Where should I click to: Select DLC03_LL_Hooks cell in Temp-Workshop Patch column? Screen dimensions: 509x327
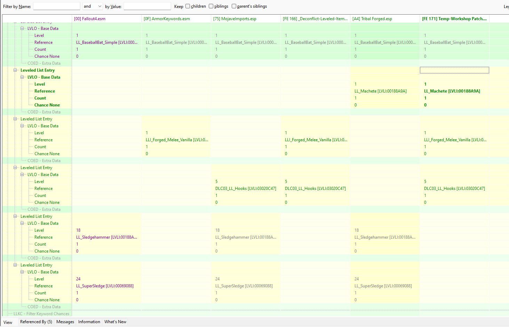[454, 189]
